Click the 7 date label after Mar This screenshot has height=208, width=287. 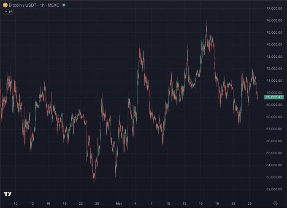pyautogui.click(x=152, y=203)
